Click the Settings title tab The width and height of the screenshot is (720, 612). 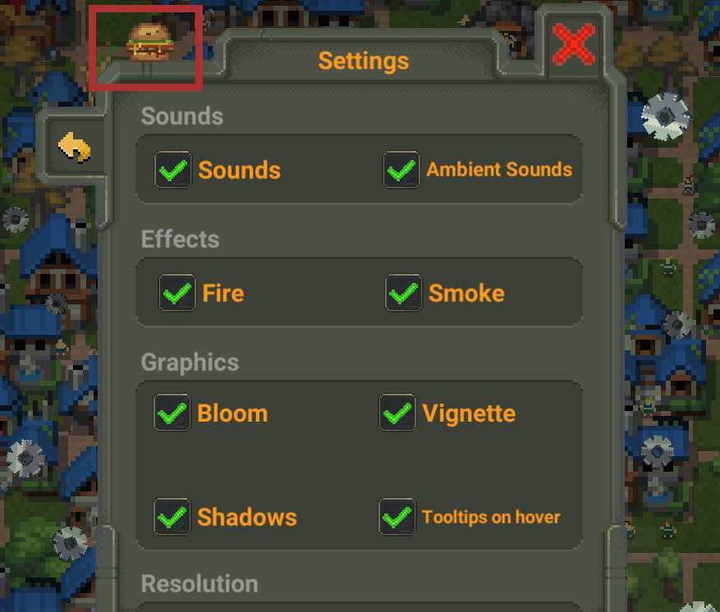point(363,61)
